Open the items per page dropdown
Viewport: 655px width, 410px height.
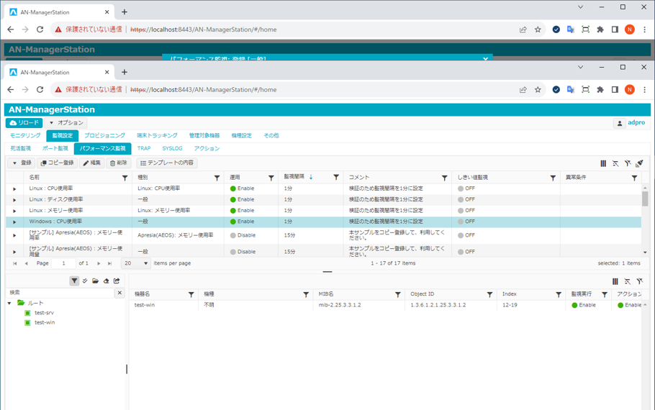[136, 263]
